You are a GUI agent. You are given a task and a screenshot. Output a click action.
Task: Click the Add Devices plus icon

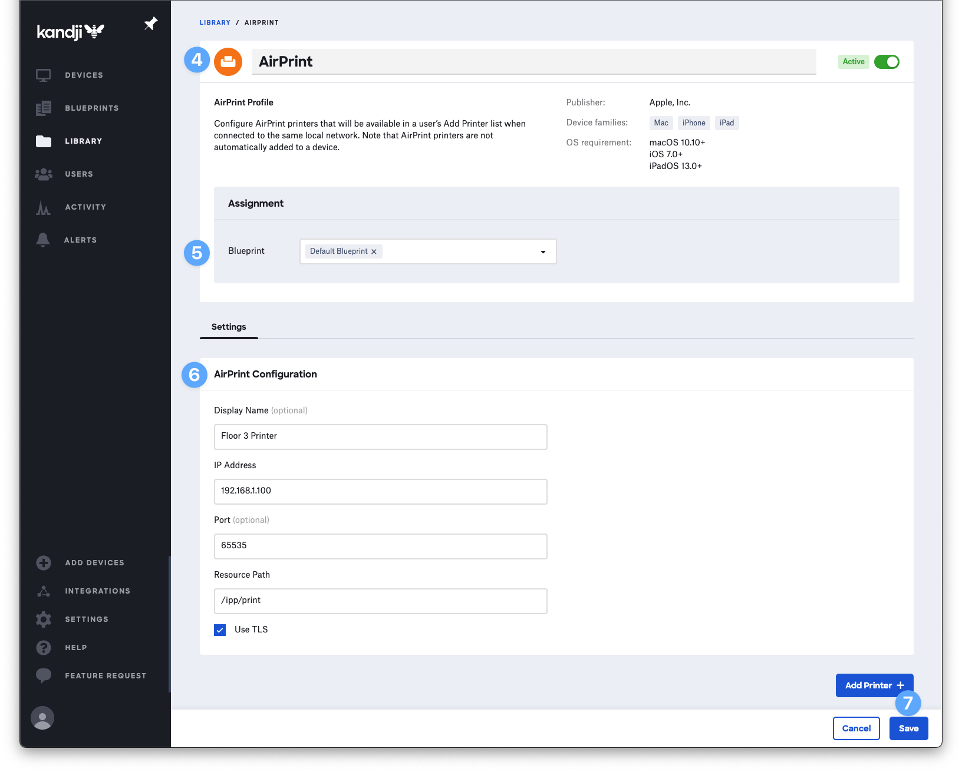[44, 562]
